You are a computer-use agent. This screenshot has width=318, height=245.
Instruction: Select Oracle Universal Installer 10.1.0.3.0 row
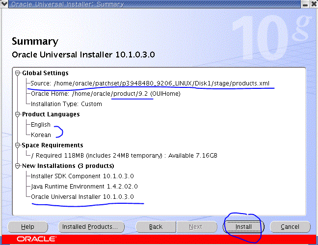tap(82, 197)
